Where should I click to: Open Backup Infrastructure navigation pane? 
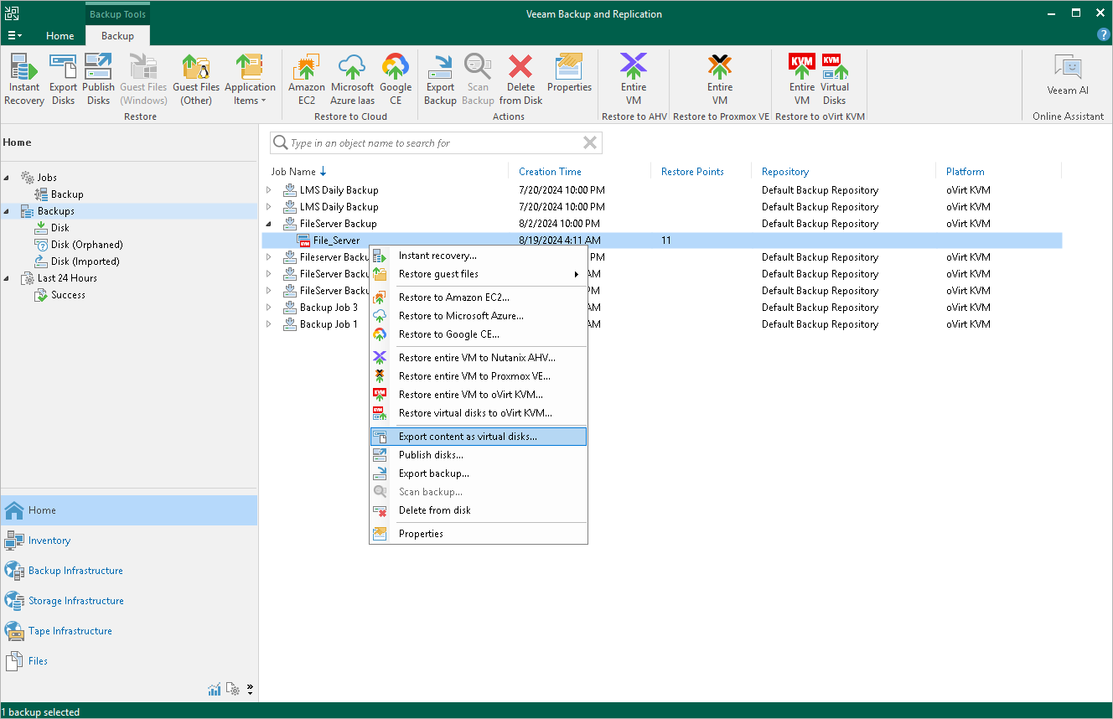129,571
